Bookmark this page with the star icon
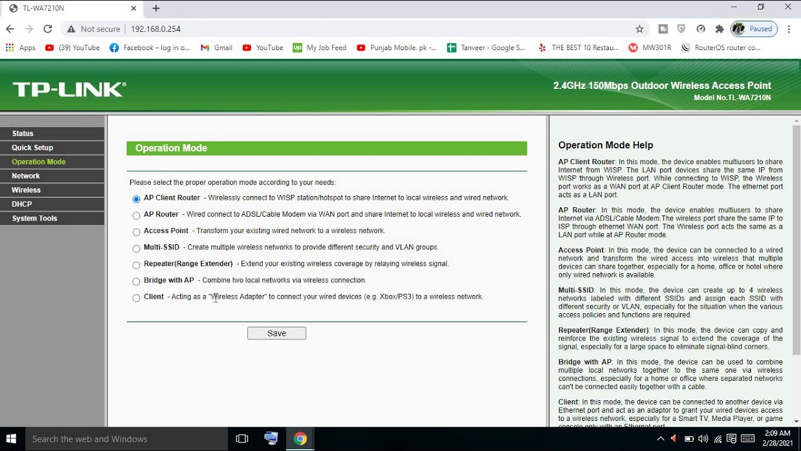The image size is (801, 451). 640,29
